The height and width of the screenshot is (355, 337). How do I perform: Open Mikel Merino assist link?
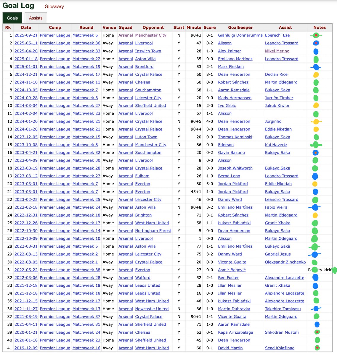pos(277,51)
